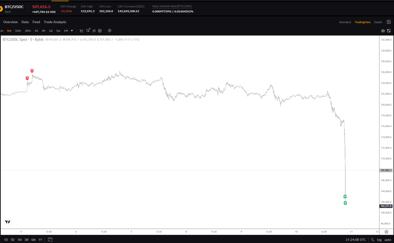Toggle fullscreen chart icon
The image size is (394, 243).
tap(389, 31)
